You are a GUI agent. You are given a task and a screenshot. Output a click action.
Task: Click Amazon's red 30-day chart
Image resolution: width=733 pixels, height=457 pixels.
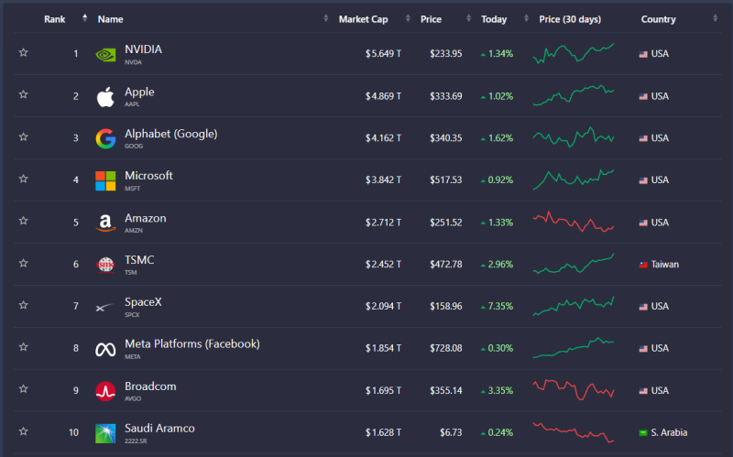pos(574,222)
